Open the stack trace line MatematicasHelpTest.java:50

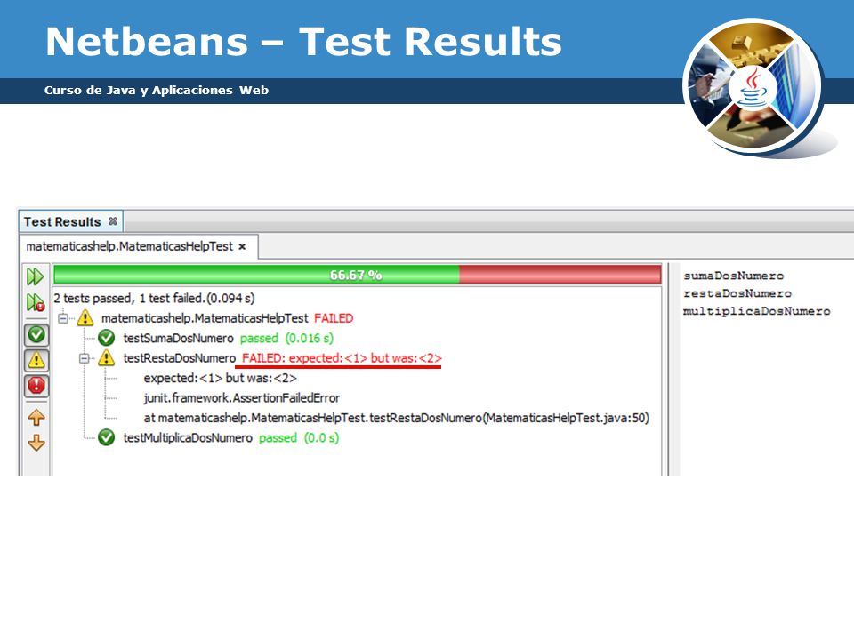pyautogui.click(x=397, y=418)
